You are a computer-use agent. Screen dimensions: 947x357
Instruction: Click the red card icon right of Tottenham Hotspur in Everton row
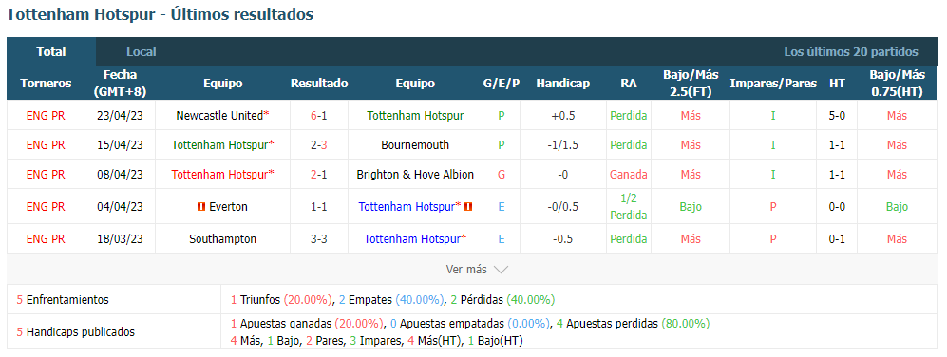click(468, 207)
